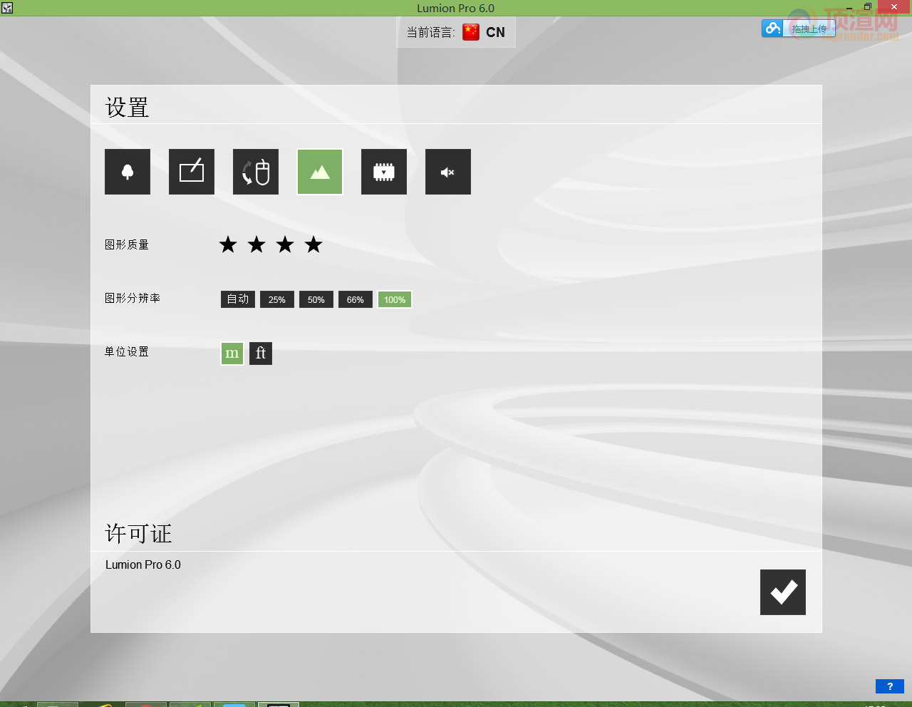Toggle the mute sound speaker icon
Image resolution: width=912 pixels, height=707 pixels.
click(x=448, y=172)
